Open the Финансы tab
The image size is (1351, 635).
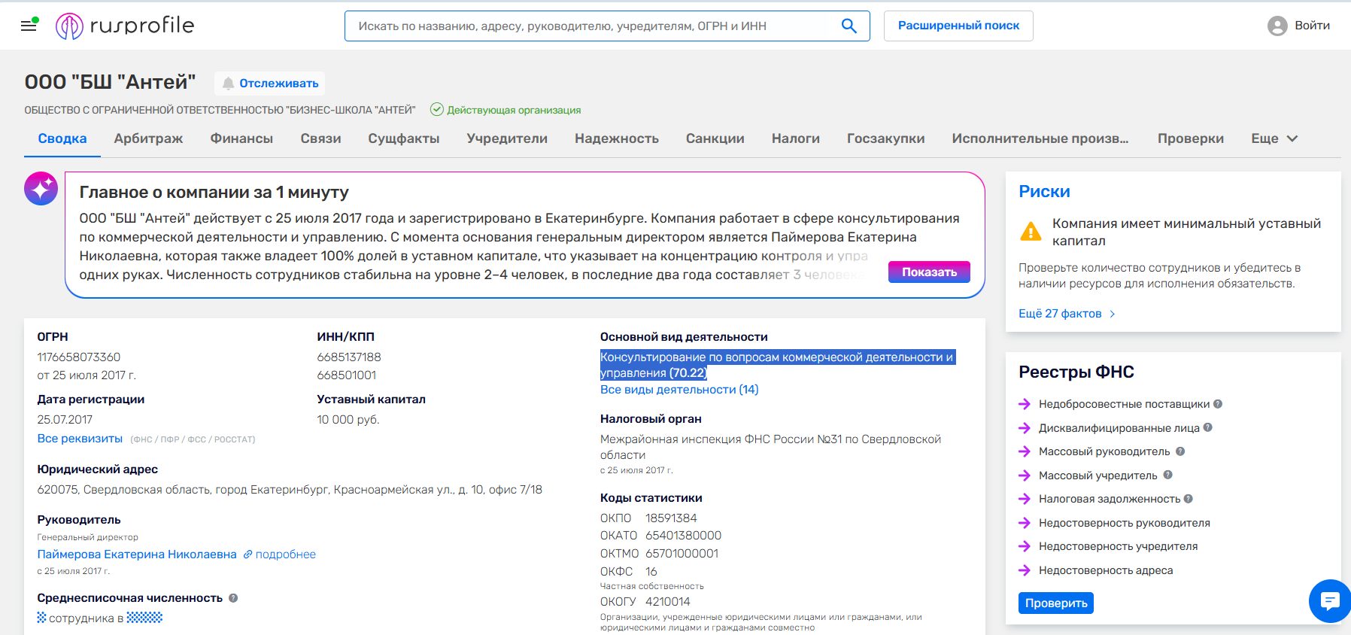tap(241, 138)
